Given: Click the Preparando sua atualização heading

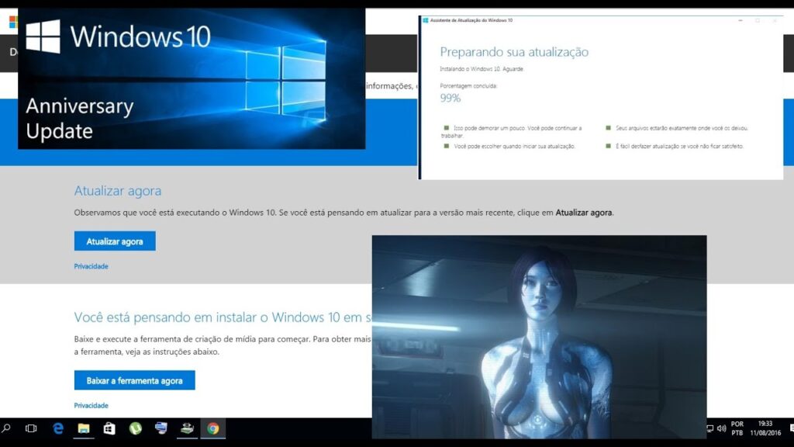Looking at the screenshot, I should tap(514, 52).
